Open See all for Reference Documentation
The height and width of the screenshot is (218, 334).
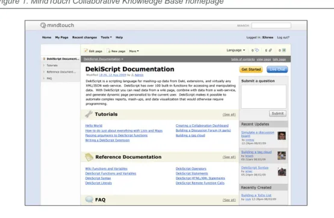(x=229, y=157)
